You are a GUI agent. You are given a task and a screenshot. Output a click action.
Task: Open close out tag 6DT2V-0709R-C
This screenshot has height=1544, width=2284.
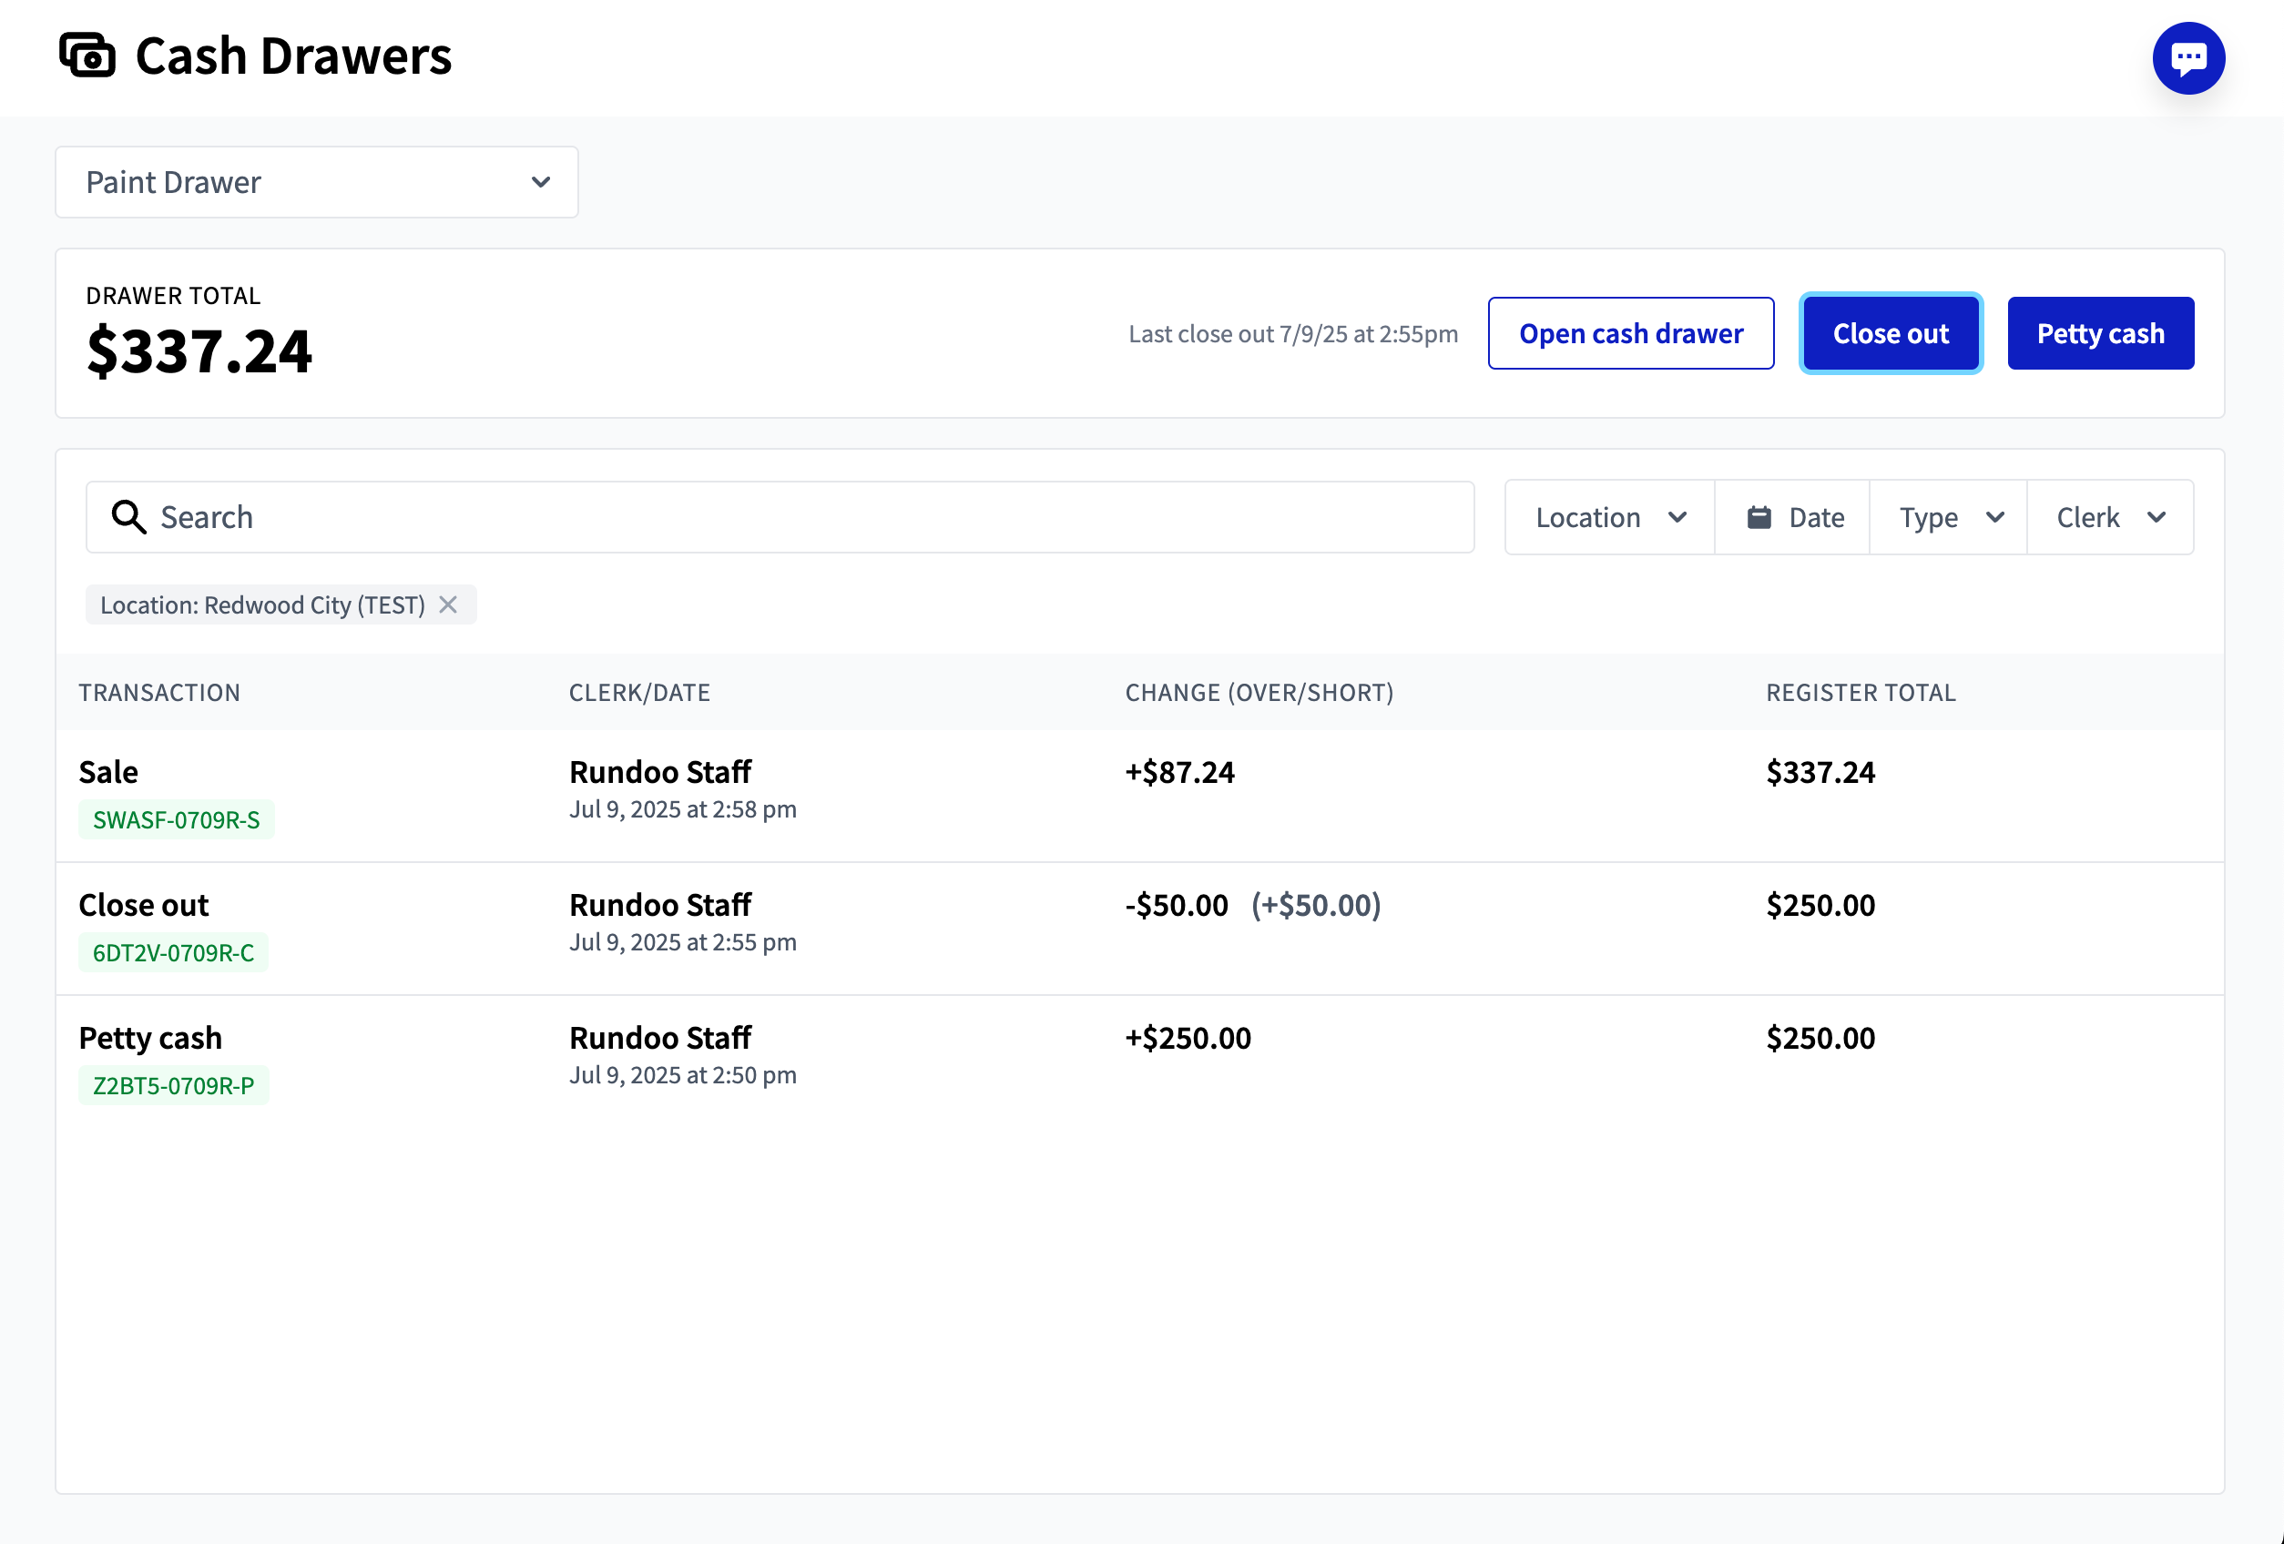tap(173, 953)
